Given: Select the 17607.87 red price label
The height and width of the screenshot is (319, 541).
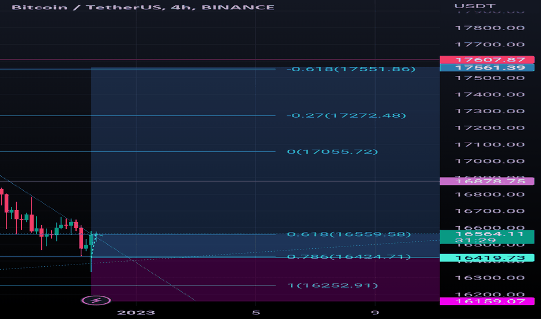Looking at the screenshot, I should (487, 60).
